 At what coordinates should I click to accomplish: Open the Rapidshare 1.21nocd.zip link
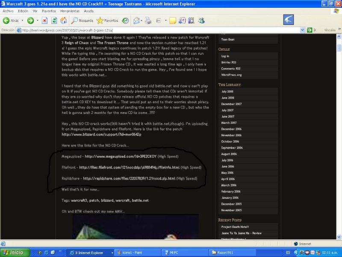[x=129, y=178]
